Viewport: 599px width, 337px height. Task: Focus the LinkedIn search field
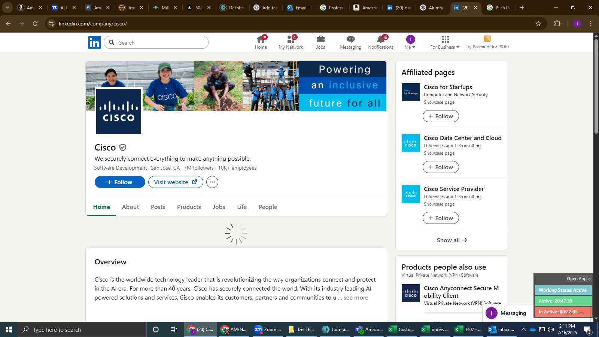coord(156,43)
